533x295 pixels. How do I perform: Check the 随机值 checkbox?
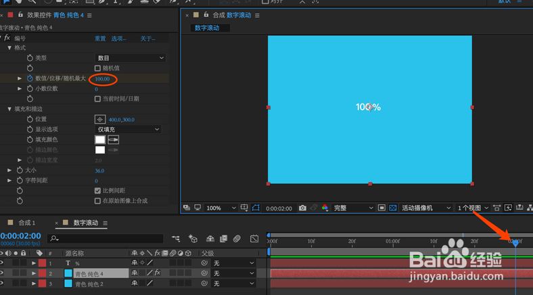[x=97, y=68]
